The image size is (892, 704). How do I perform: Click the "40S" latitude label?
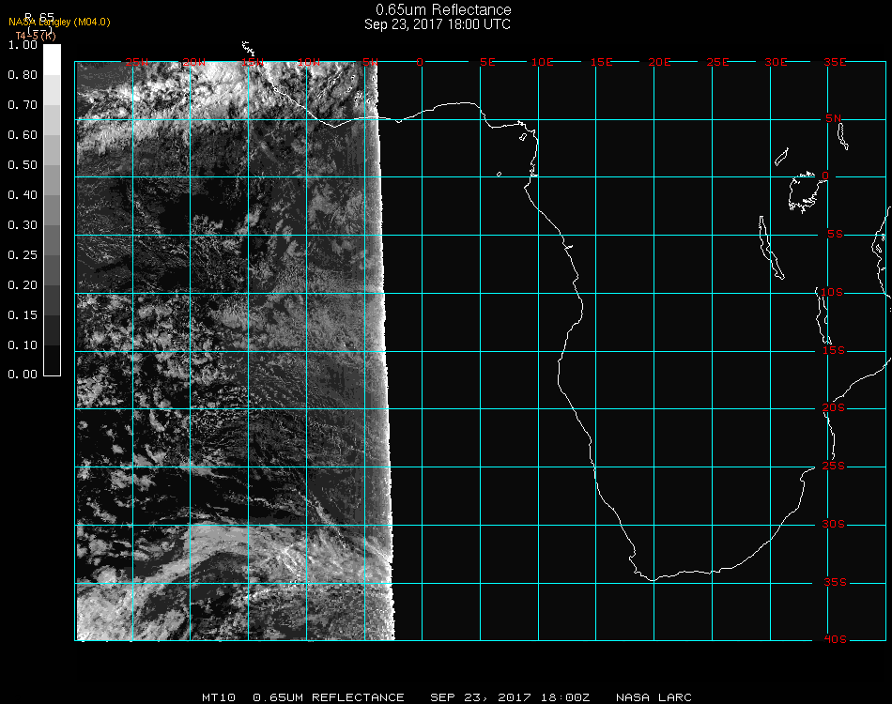coord(835,640)
